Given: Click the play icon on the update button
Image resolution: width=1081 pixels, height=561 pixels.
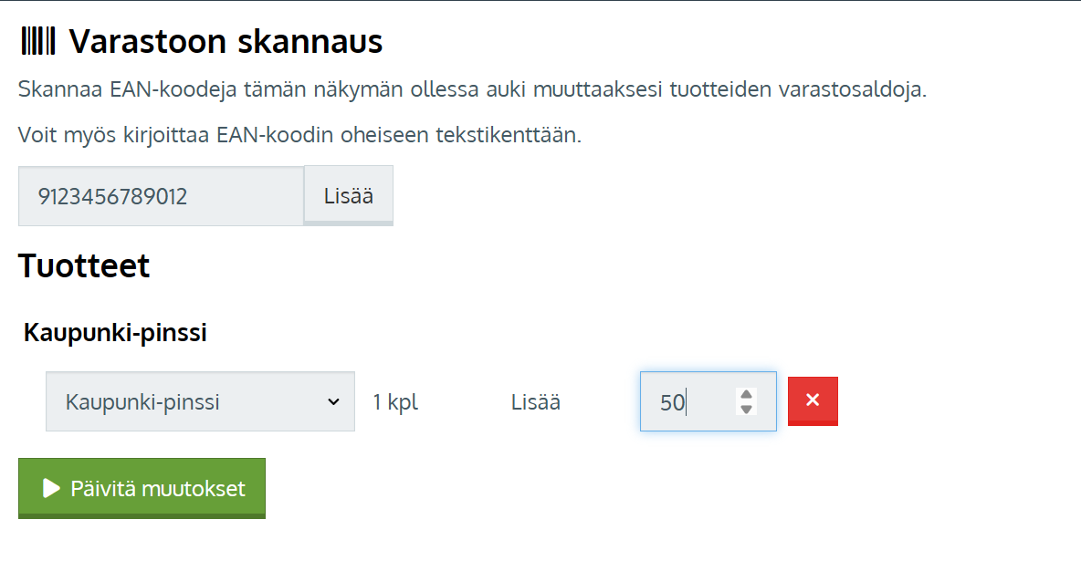Looking at the screenshot, I should [x=51, y=489].
